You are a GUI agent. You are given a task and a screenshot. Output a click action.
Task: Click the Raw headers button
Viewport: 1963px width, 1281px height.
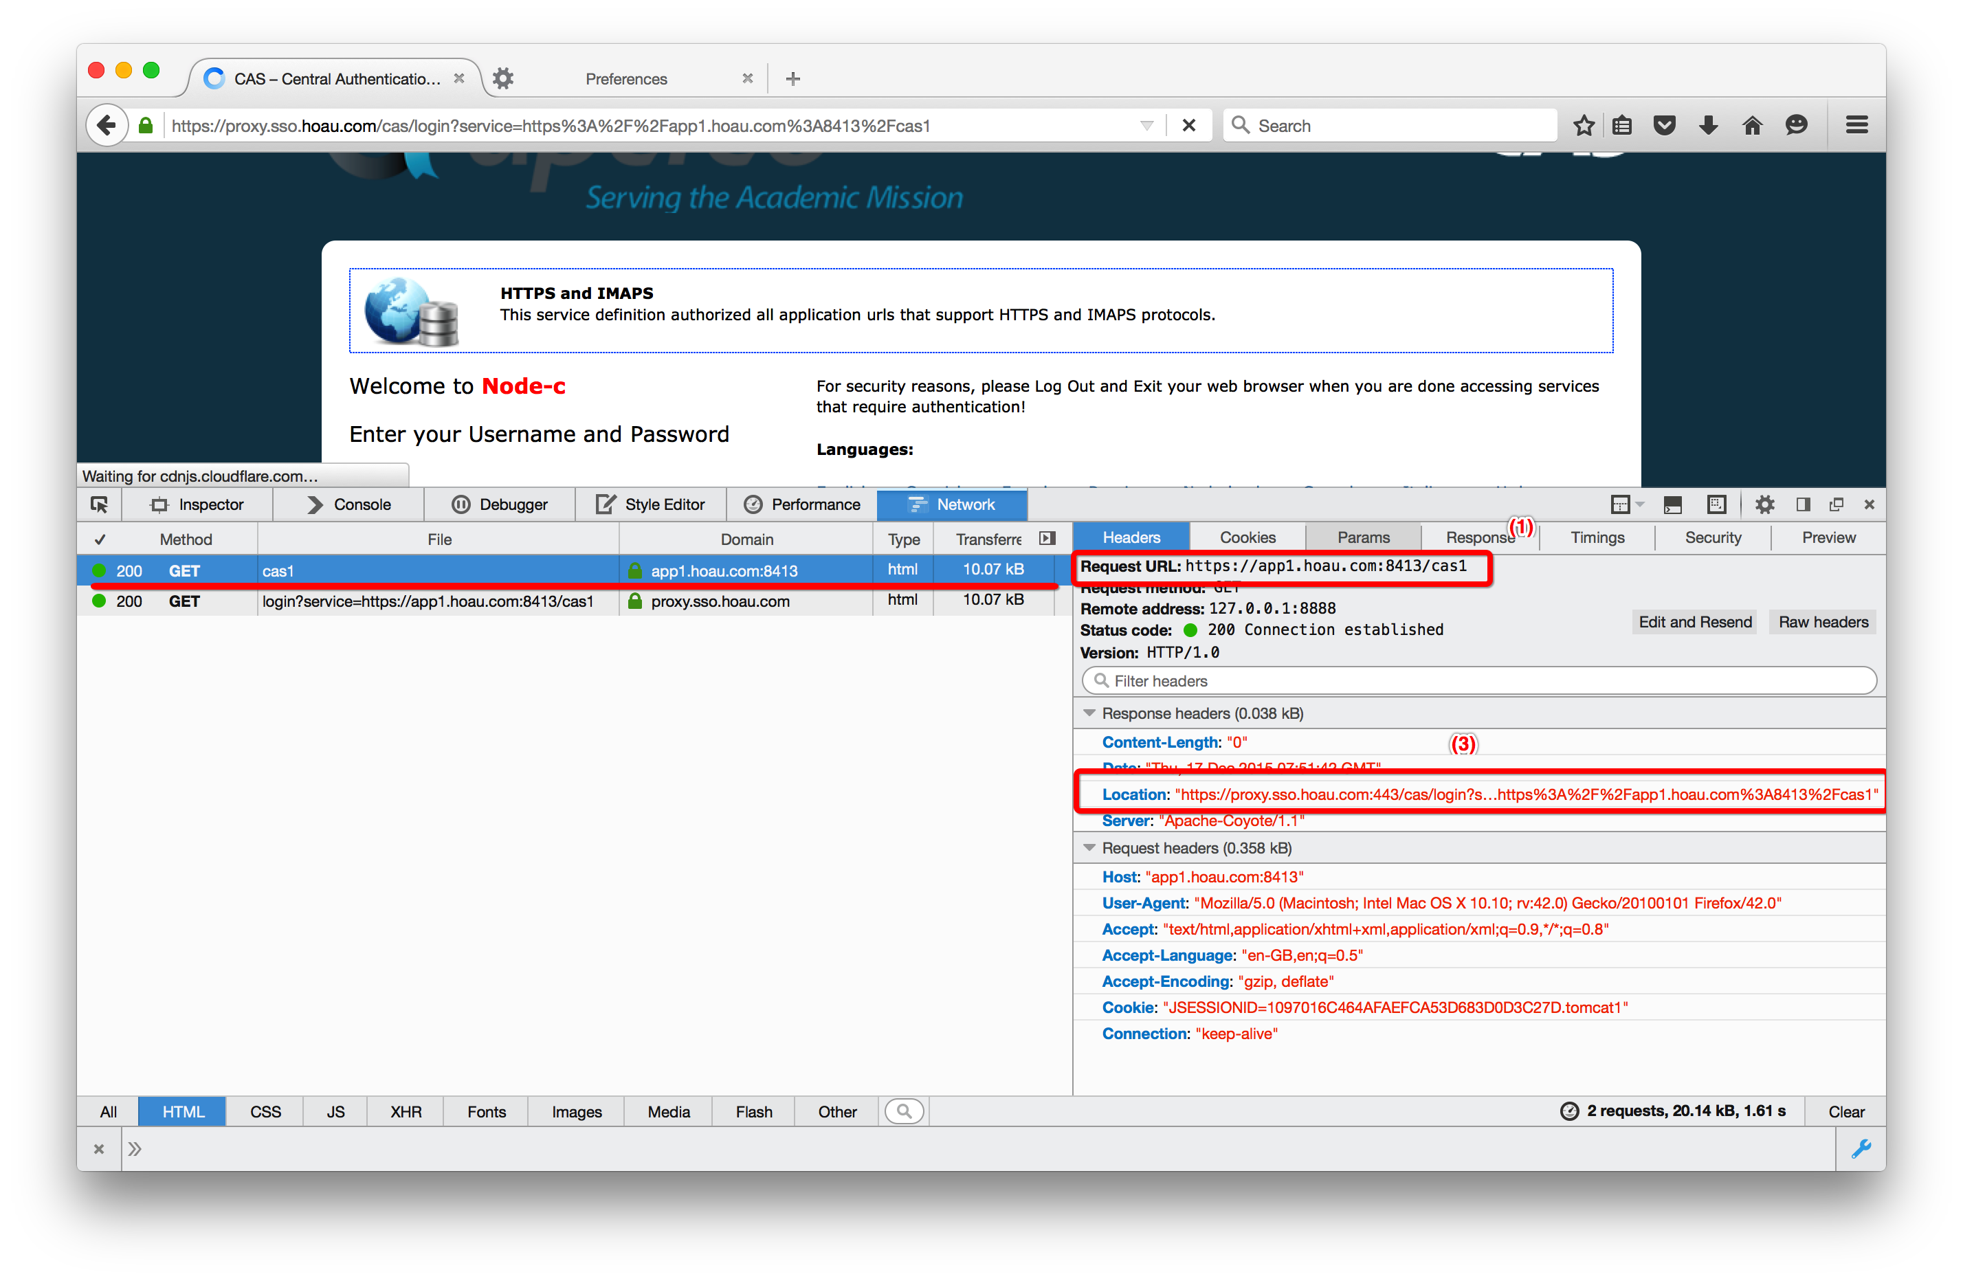click(x=1822, y=621)
